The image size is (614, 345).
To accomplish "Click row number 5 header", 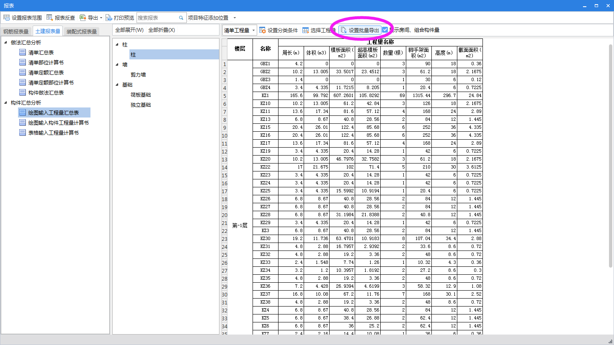I will pyautogui.click(x=224, y=96).
